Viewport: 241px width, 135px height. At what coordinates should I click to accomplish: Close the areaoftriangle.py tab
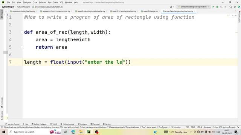(x=159, y=11)
